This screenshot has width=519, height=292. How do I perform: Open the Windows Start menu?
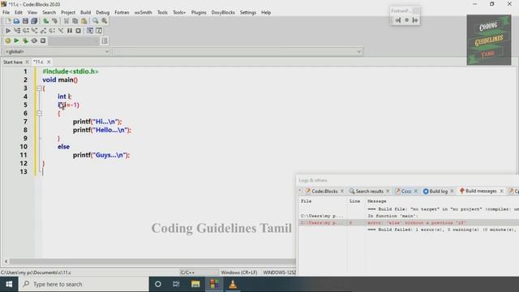click(9, 284)
